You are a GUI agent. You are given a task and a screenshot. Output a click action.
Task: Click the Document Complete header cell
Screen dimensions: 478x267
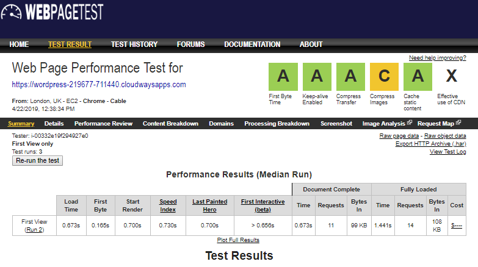[x=331, y=190]
